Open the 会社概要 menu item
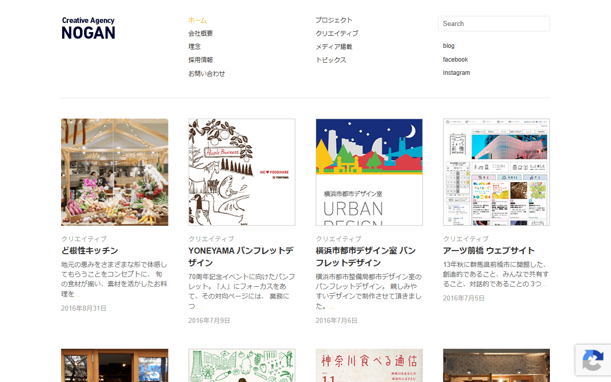 (201, 34)
